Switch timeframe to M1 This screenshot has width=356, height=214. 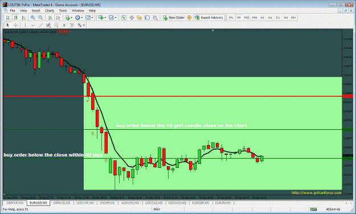[x=231, y=18]
